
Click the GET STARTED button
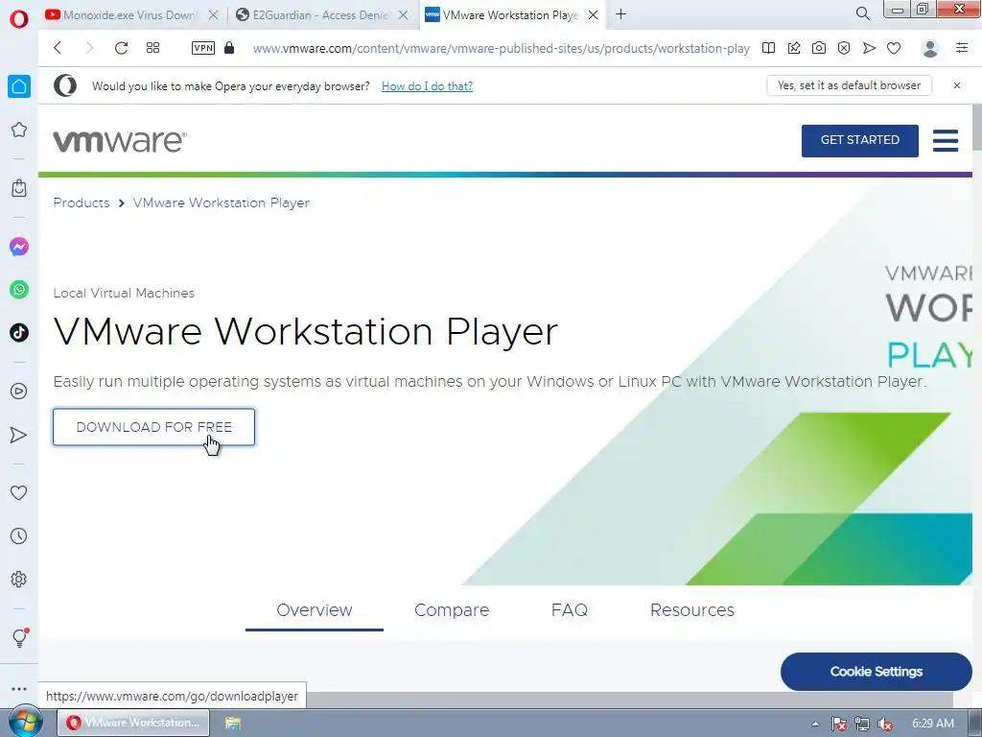coord(860,140)
